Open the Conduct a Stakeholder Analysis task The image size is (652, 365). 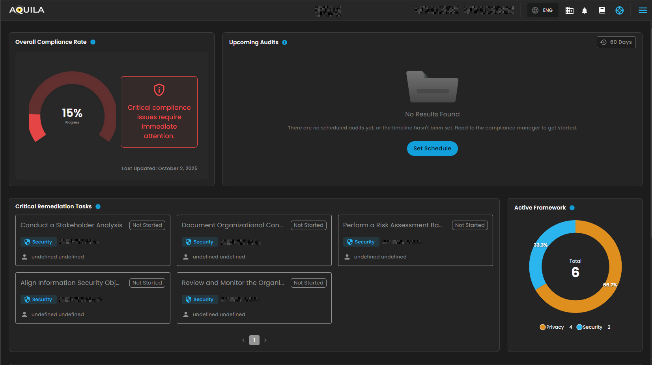[71, 225]
